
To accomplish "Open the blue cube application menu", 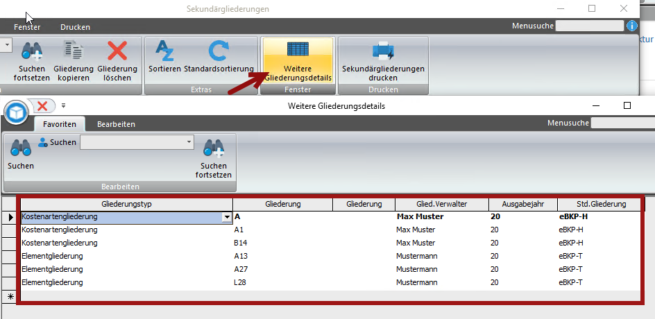I will pos(16,112).
